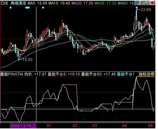Screen dimensions: 158x129
Task: Select the 日线 daily period label
Action: coord(4,3)
